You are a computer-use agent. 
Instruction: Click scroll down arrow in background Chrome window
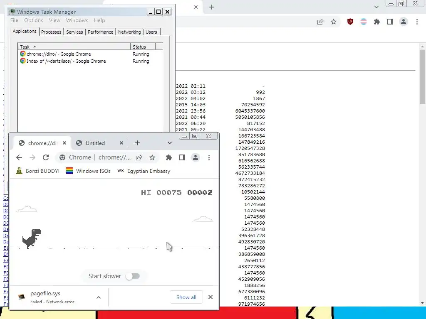click(422, 303)
